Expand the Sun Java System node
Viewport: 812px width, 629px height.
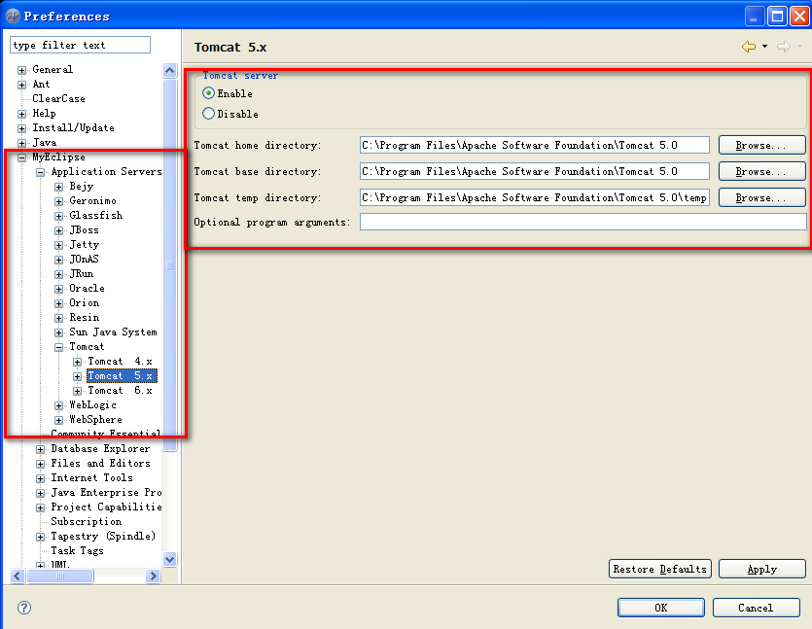[x=59, y=332]
